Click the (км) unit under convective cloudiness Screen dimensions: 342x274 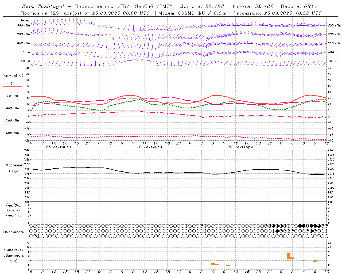coord(14,261)
